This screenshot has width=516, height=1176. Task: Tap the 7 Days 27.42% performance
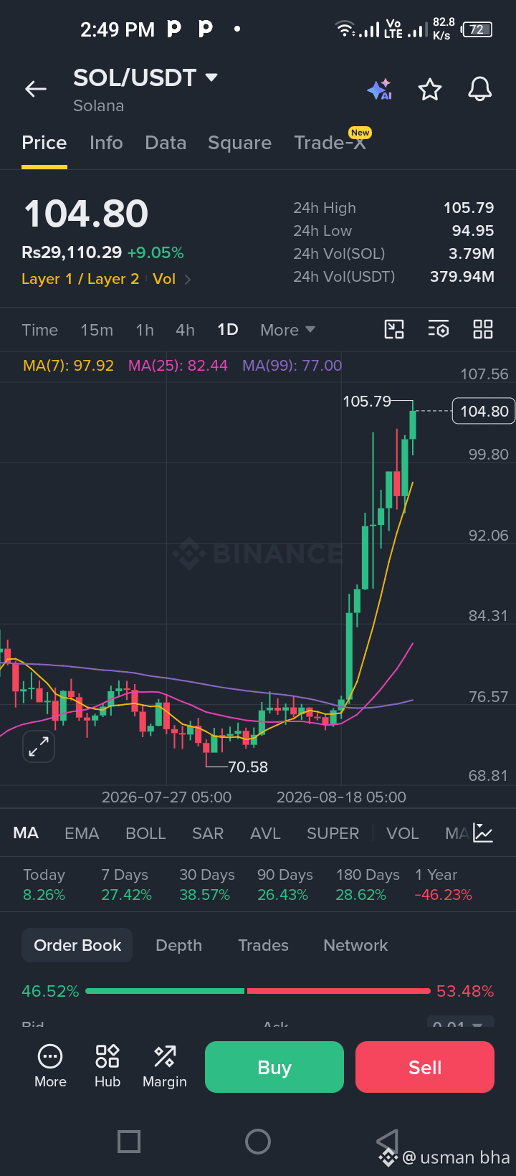coord(126,885)
